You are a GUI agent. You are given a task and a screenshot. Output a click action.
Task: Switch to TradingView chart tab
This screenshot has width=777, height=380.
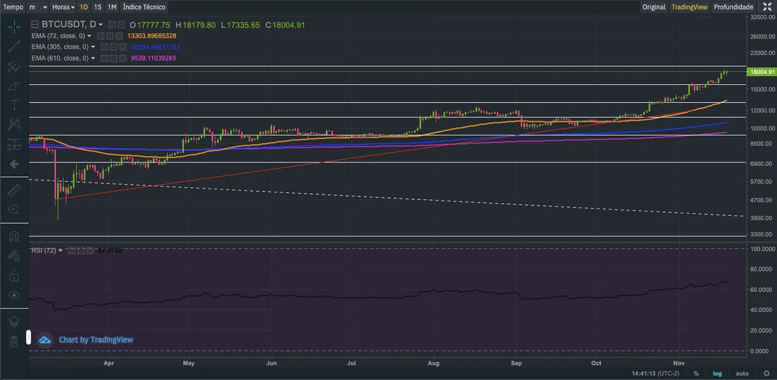tap(690, 7)
